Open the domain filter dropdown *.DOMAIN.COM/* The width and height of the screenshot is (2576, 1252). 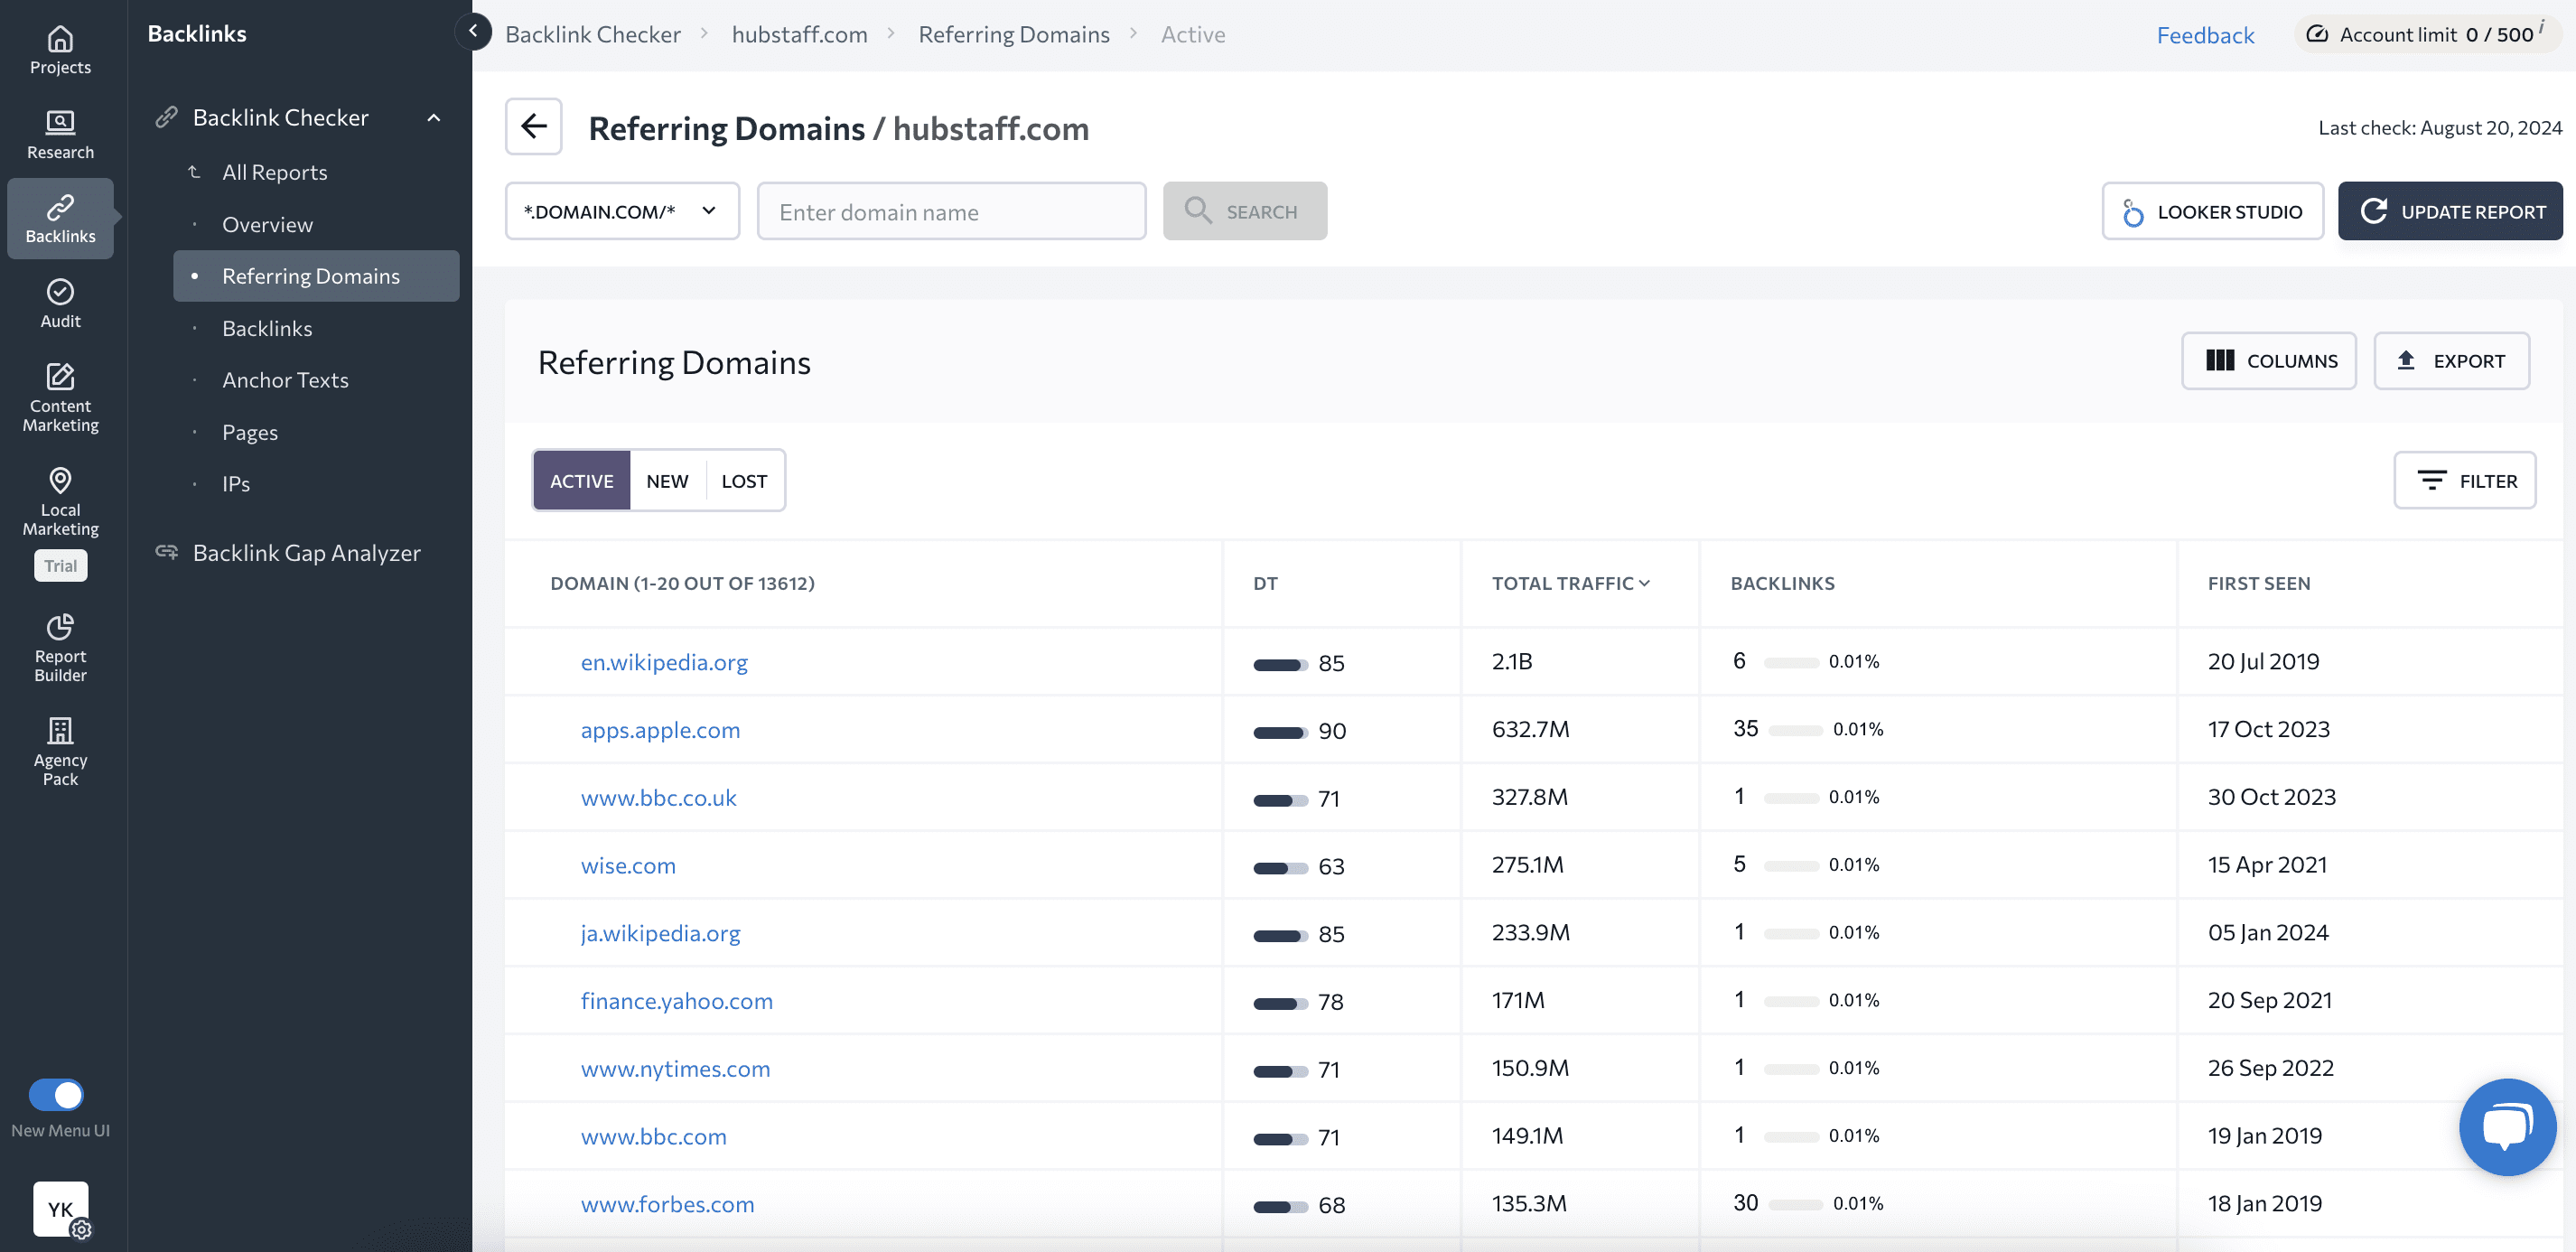[x=621, y=210]
